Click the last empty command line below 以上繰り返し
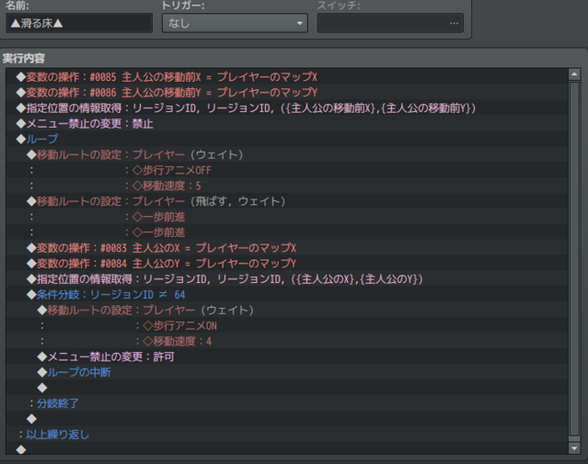The width and height of the screenshot is (588, 464). [287, 449]
